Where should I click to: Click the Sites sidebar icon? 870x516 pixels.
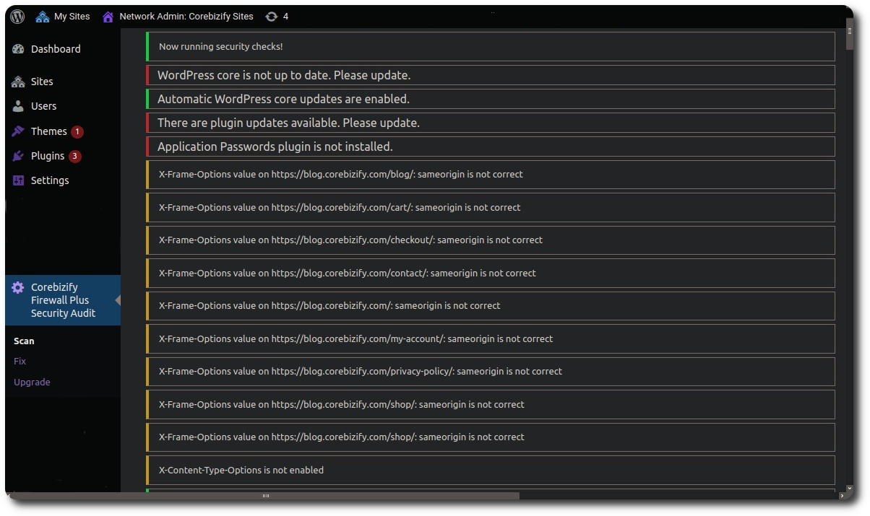19,82
